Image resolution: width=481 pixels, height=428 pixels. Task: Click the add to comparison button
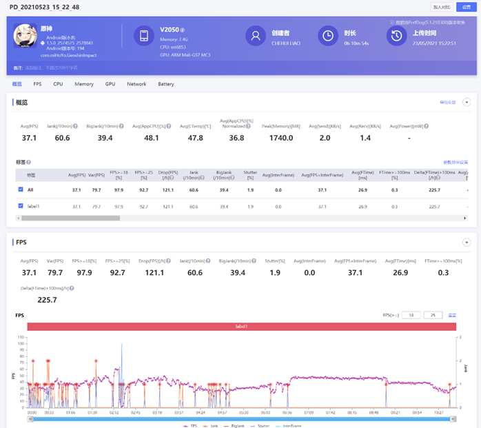[x=441, y=6]
